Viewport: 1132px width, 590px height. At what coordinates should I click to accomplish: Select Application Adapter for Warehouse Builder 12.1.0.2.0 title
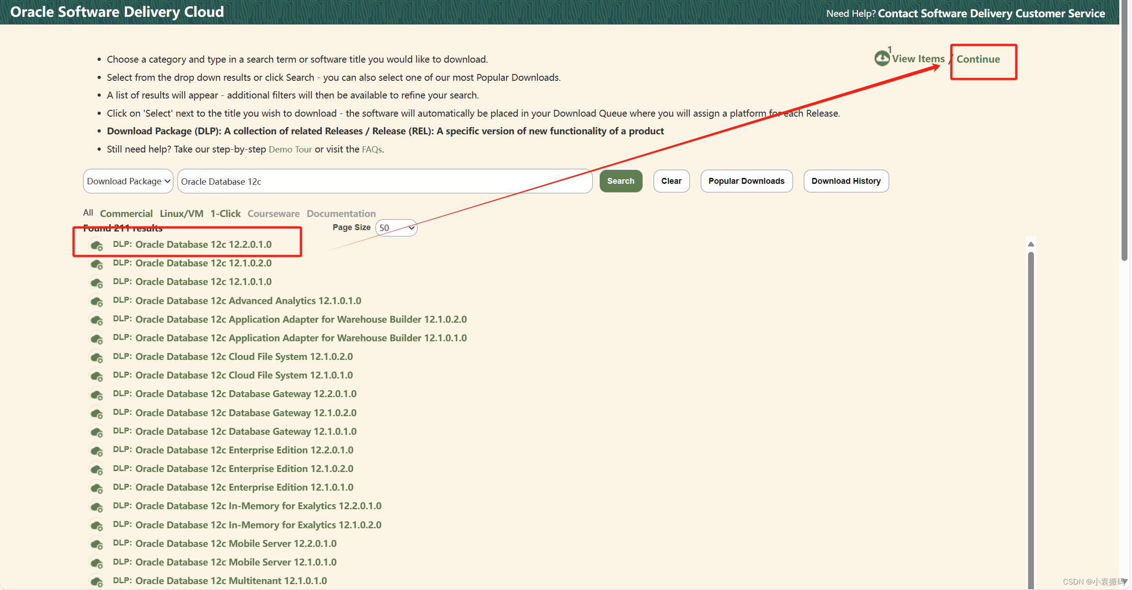(x=301, y=320)
